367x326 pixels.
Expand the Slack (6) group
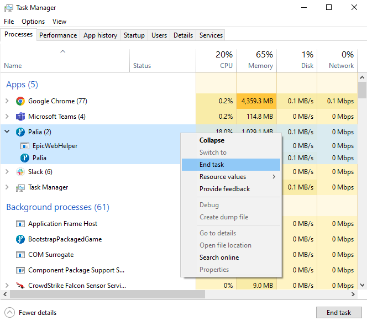pyautogui.click(x=7, y=172)
